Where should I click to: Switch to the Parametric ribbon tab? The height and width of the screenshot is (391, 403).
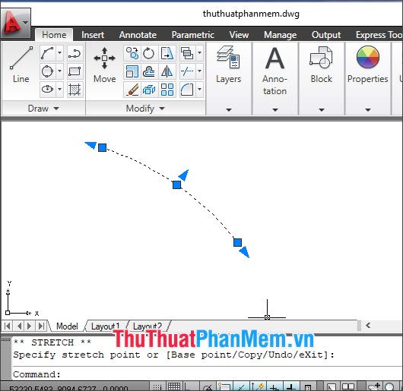(193, 35)
